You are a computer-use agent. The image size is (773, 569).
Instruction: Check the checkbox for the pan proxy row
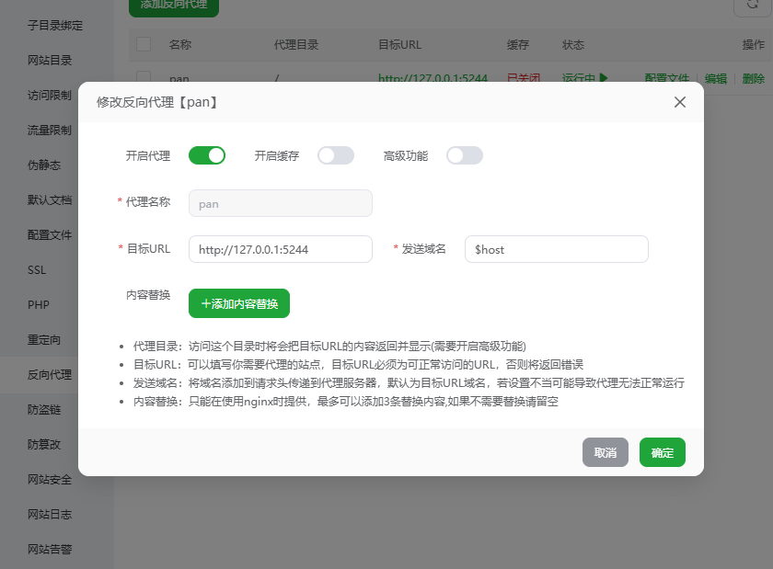[x=144, y=78]
